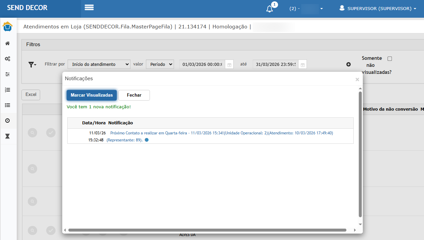Open the hamburger menu in header
This screenshot has width=424, height=240.
[89, 8]
